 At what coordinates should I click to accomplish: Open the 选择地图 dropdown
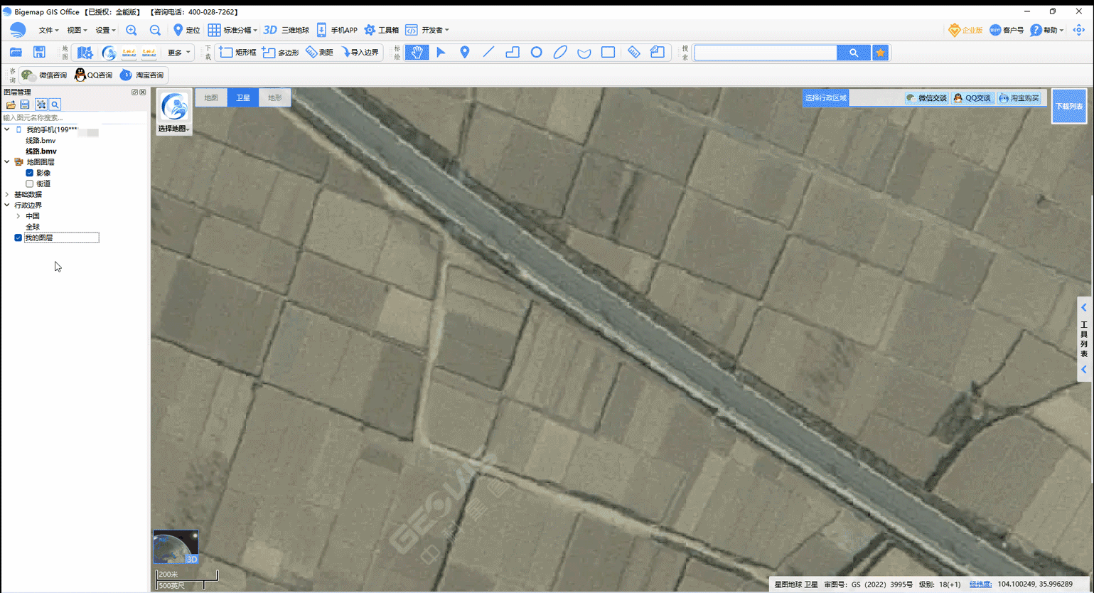(x=174, y=112)
